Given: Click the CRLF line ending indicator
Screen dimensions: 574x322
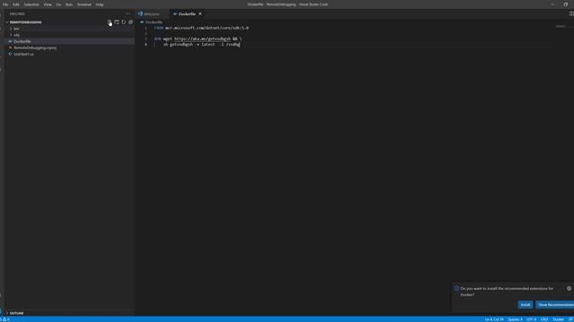Looking at the screenshot, I should (544, 319).
